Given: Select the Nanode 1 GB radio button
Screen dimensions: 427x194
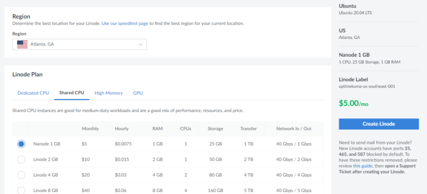Looking at the screenshot, I should click(x=21, y=144).
